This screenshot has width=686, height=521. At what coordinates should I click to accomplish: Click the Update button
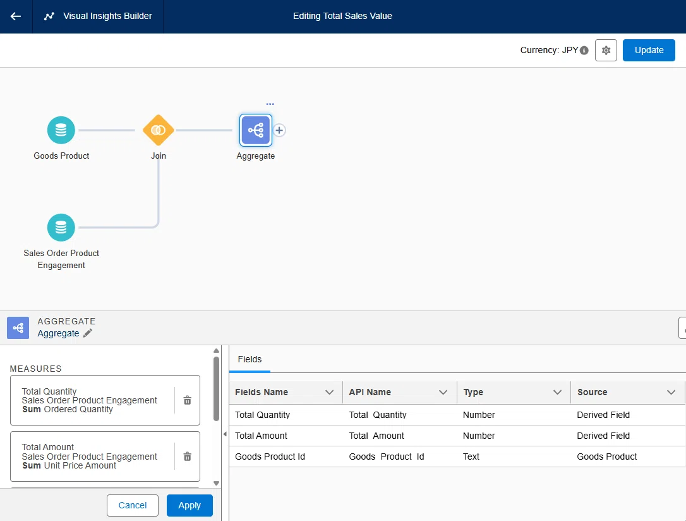(x=649, y=51)
